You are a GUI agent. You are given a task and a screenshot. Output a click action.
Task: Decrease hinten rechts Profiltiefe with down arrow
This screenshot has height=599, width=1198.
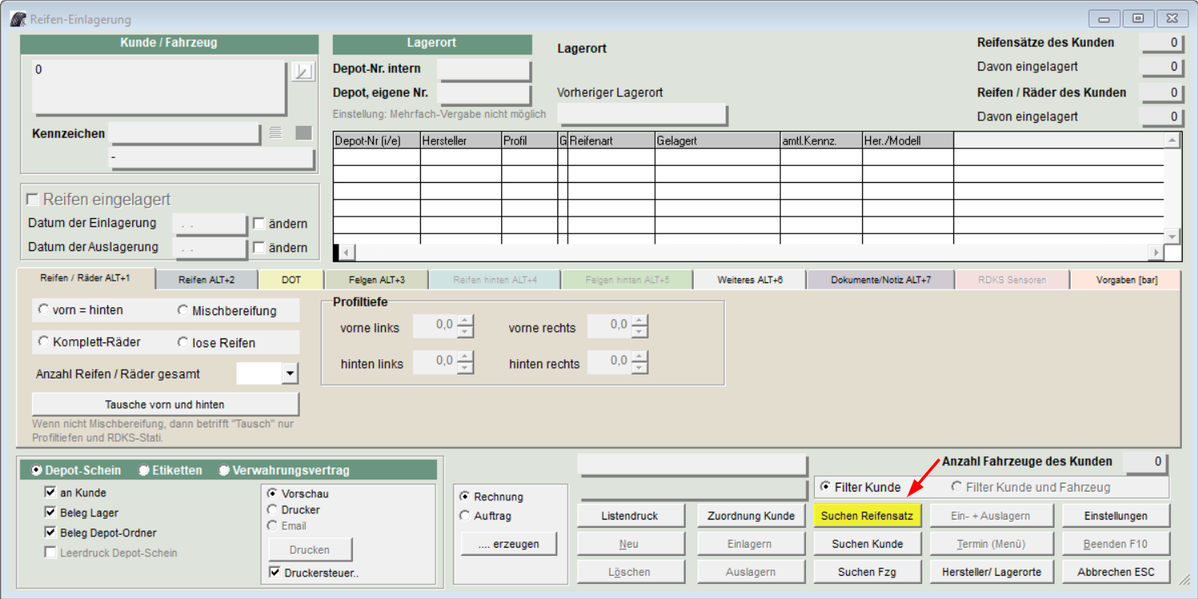pyautogui.click(x=640, y=367)
